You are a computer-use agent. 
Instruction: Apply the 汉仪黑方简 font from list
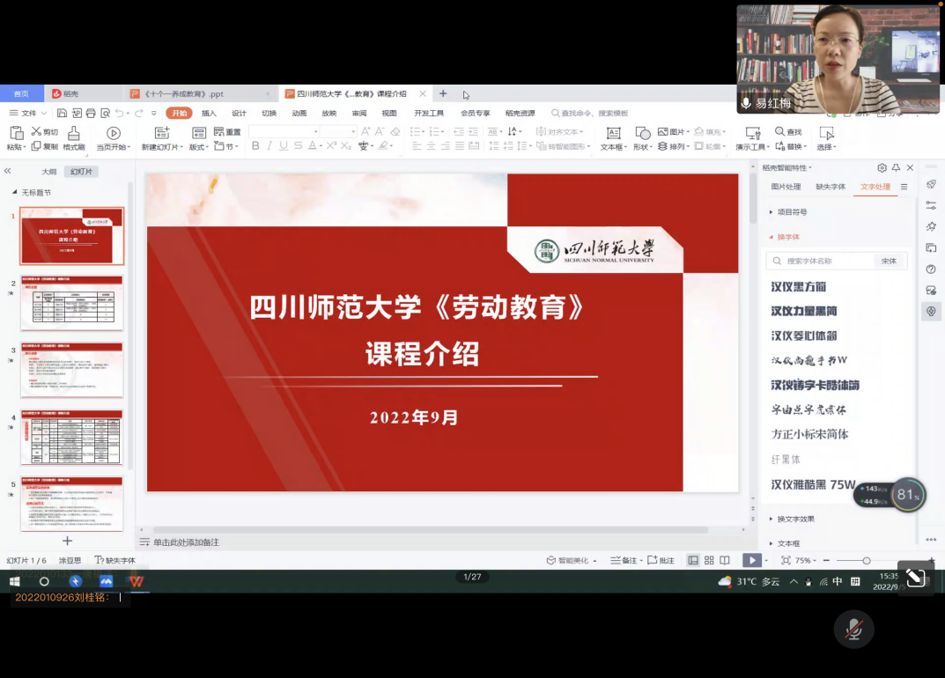tap(799, 286)
